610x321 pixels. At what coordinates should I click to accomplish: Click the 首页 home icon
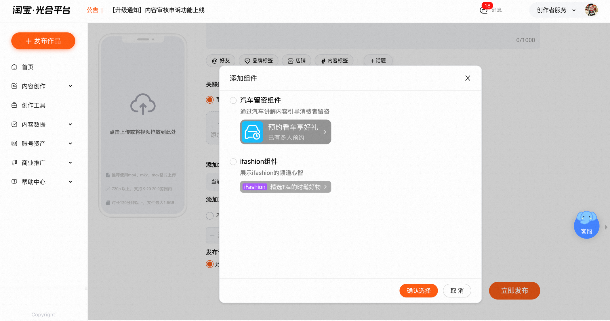point(14,67)
